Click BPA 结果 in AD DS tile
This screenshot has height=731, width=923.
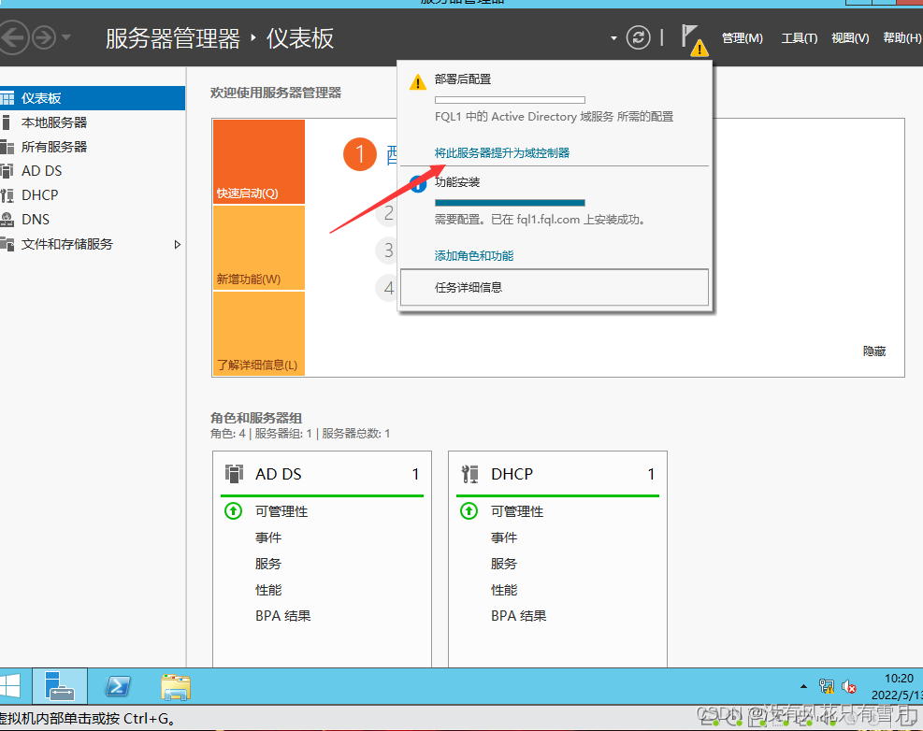pyautogui.click(x=283, y=616)
